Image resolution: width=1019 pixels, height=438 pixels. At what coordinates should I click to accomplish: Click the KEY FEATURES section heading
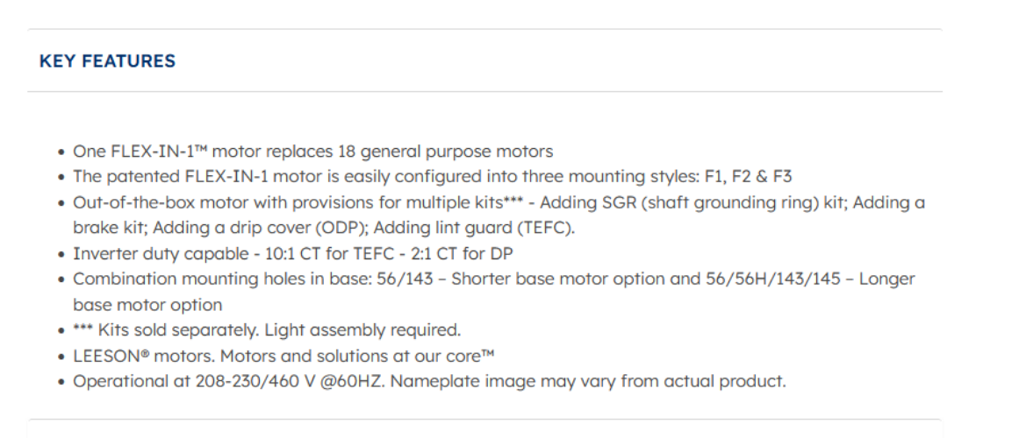point(107,61)
